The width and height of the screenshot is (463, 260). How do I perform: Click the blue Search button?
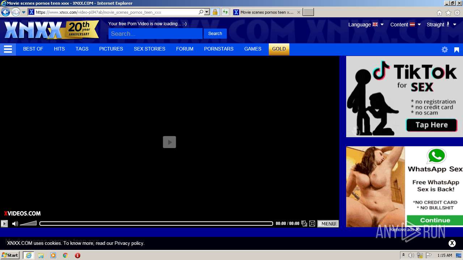point(215,34)
